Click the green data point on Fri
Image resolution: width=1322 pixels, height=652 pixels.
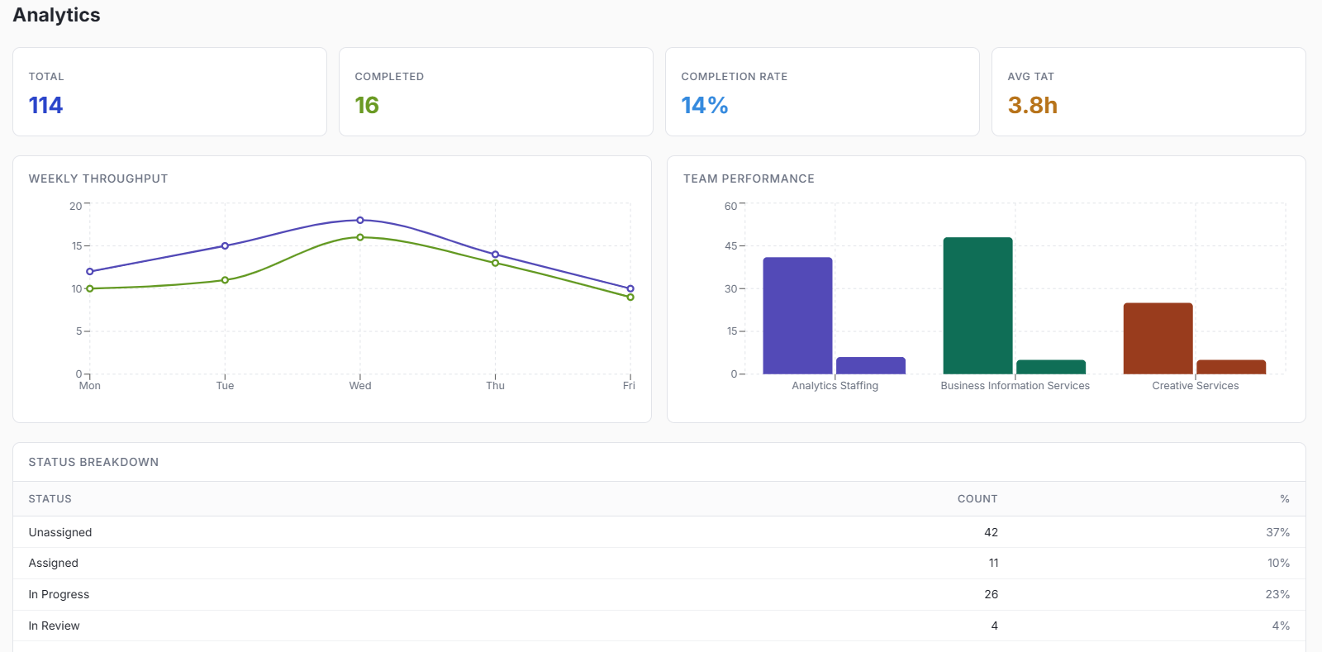630,297
